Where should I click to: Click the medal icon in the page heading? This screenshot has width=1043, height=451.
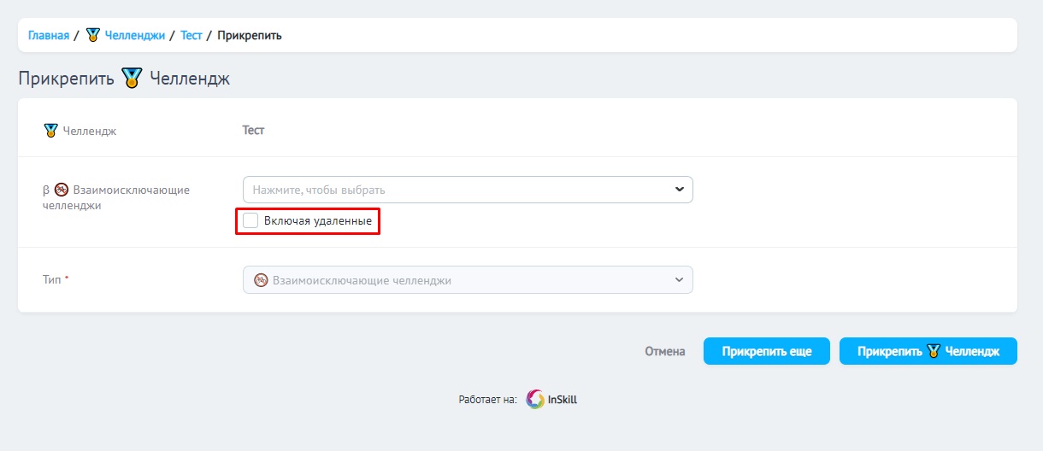[x=132, y=79]
